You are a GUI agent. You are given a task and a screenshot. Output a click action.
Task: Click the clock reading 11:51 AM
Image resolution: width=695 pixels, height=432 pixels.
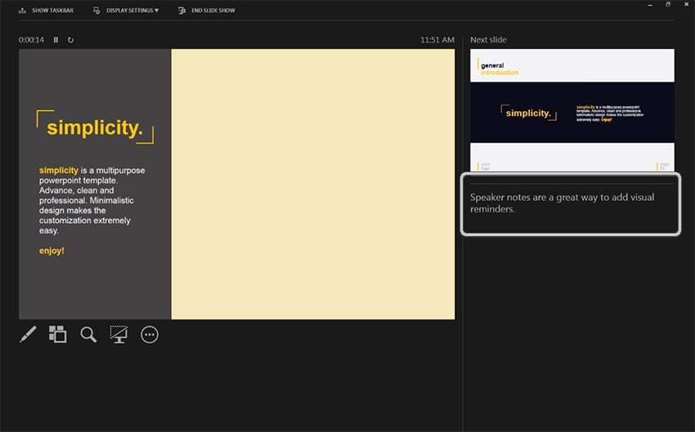(437, 40)
